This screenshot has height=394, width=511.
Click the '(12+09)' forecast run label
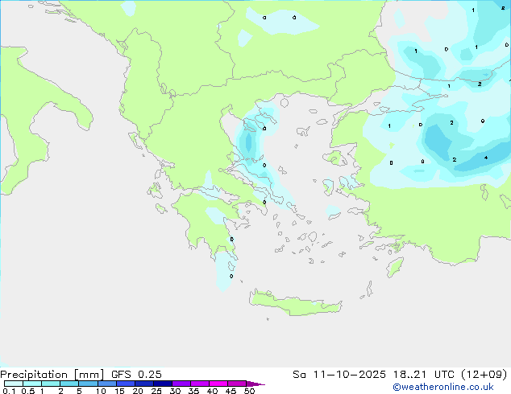click(x=484, y=375)
